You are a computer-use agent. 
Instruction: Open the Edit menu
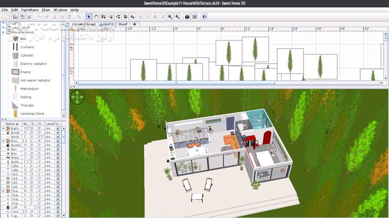pyautogui.click(x=14, y=10)
